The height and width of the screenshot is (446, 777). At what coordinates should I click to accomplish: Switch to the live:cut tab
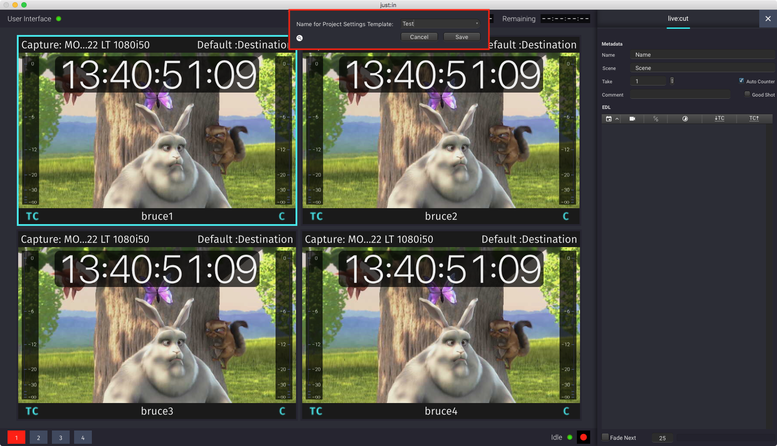pyautogui.click(x=678, y=19)
